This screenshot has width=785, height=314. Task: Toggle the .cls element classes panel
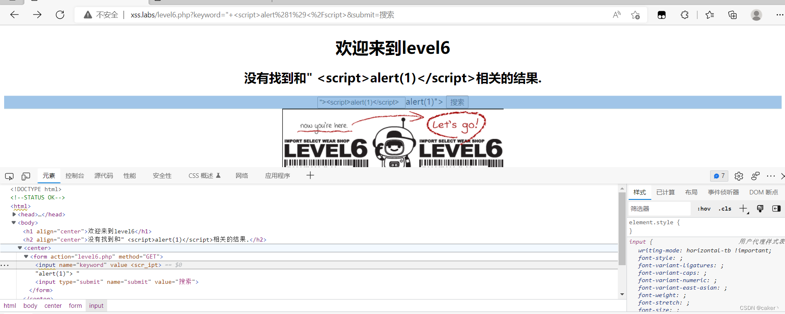tap(725, 209)
